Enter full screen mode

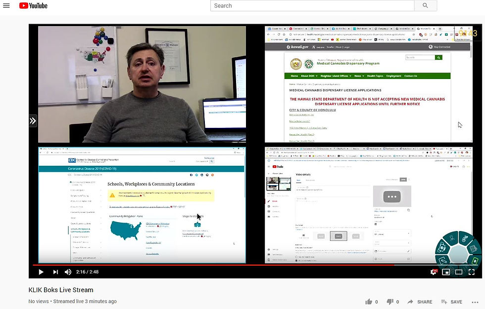point(471,271)
